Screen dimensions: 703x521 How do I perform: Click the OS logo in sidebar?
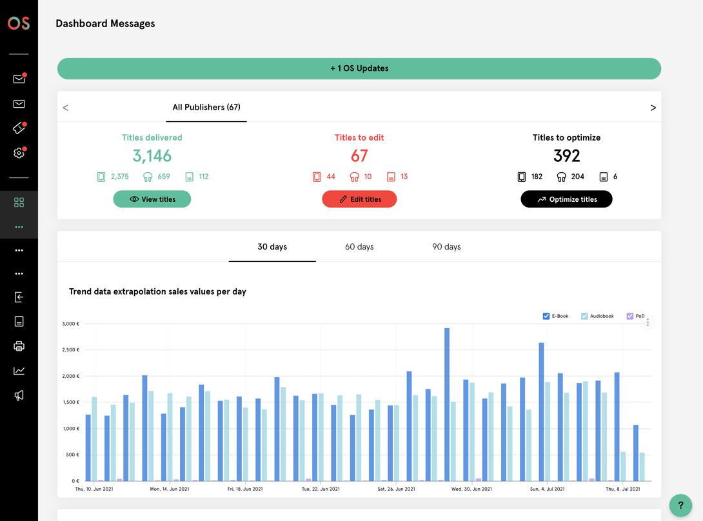click(x=19, y=23)
